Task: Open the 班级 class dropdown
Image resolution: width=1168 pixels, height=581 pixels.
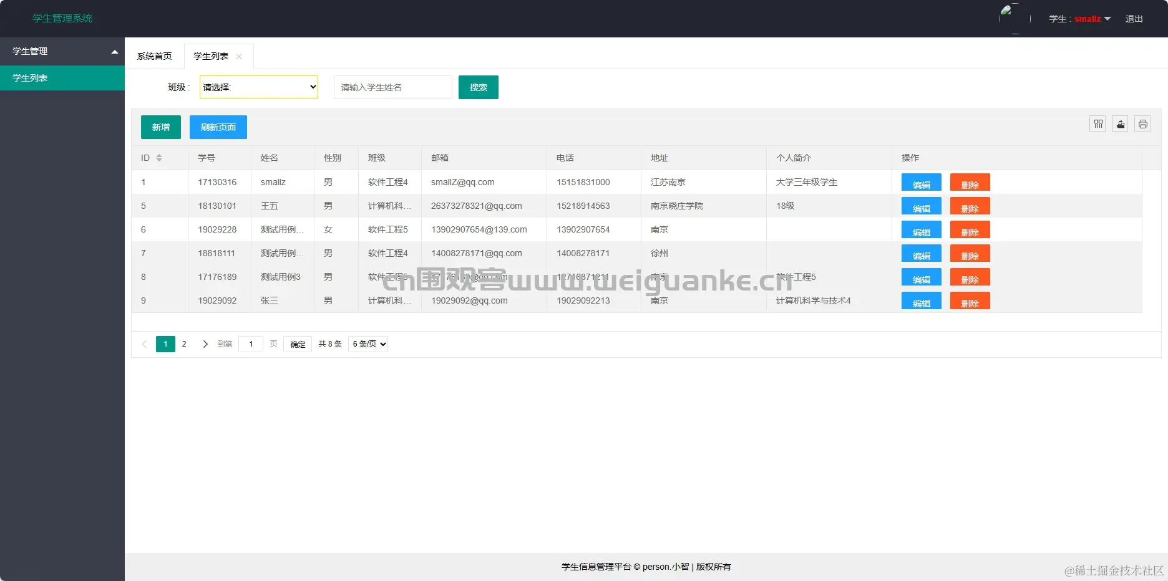Action: coord(259,87)
